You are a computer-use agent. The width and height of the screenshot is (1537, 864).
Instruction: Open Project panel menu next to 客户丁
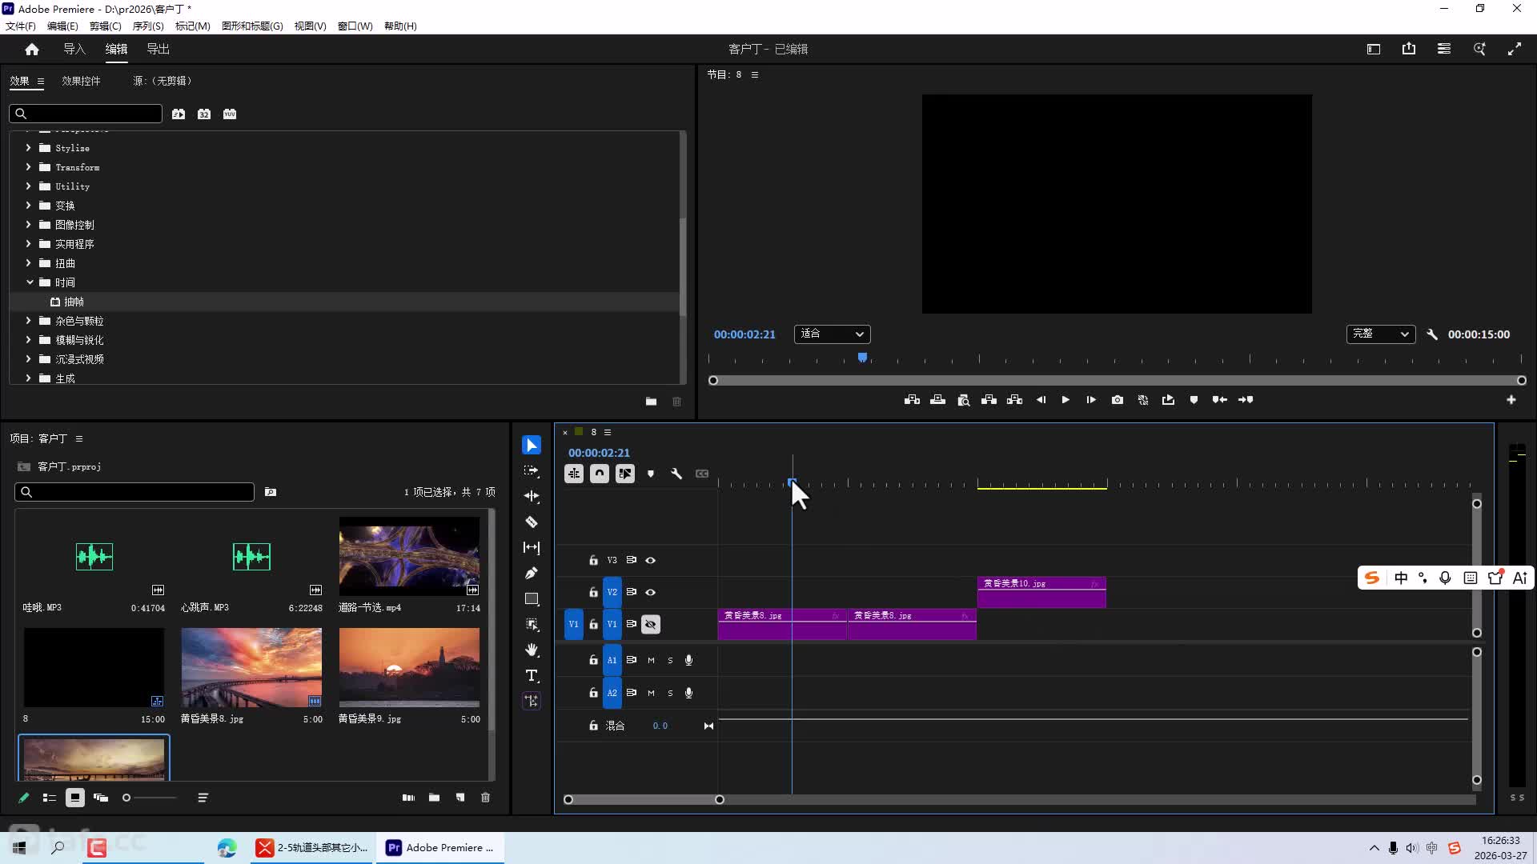[x=79, y=438]
